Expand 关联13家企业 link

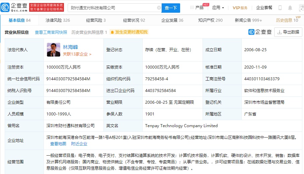[77, 54]
